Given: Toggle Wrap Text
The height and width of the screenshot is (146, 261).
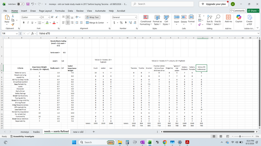Looking at the screenshot, I should click(93, 17).
